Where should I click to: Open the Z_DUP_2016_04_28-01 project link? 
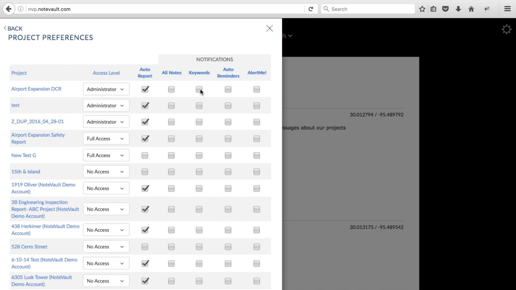pyautogui.click(x=37, y=121)
